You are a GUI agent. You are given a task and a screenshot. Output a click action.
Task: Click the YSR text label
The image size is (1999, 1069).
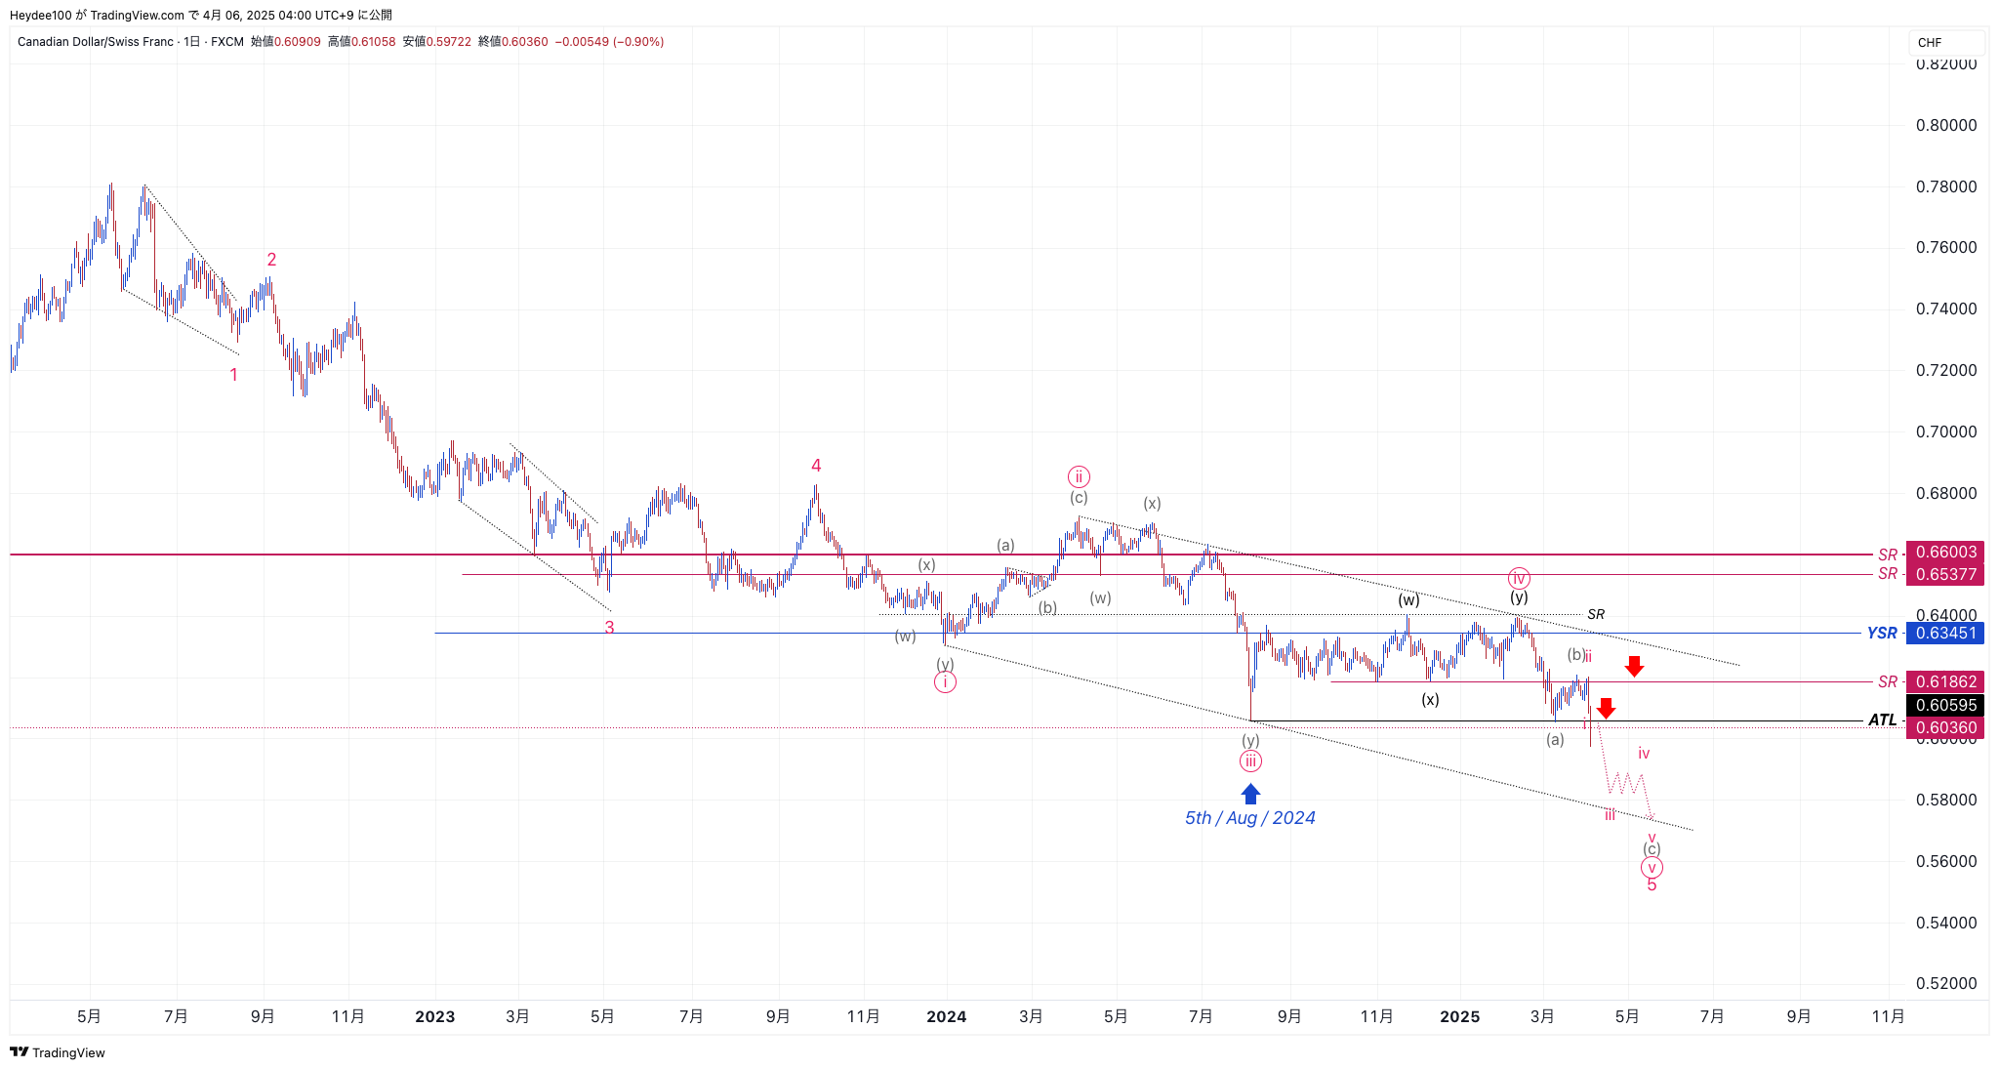[x=1882, y=634]
